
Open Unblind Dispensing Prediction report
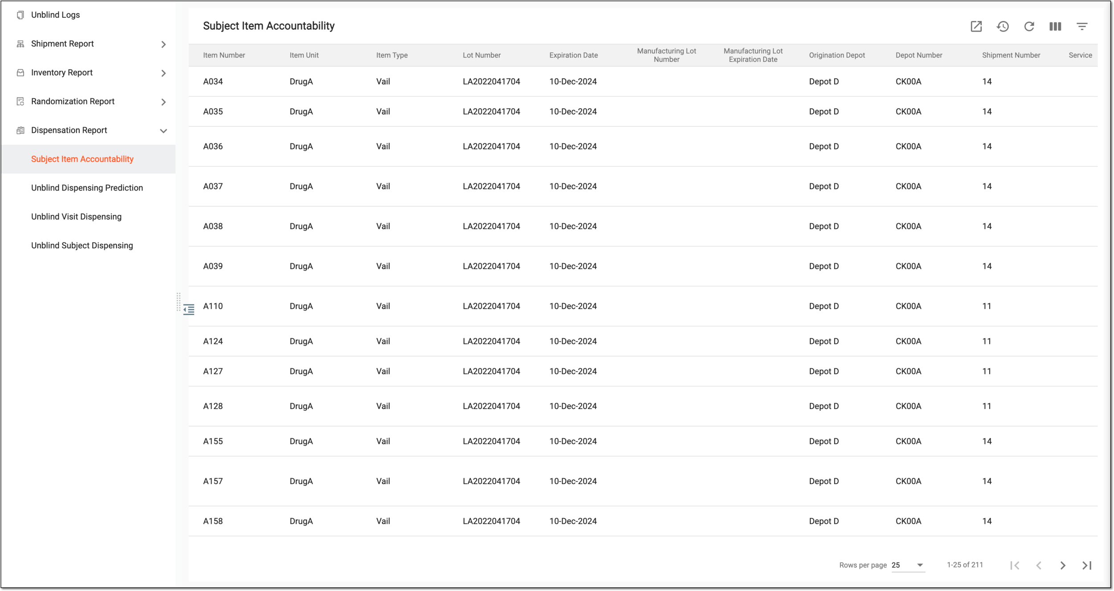click(x=87, y=188)
